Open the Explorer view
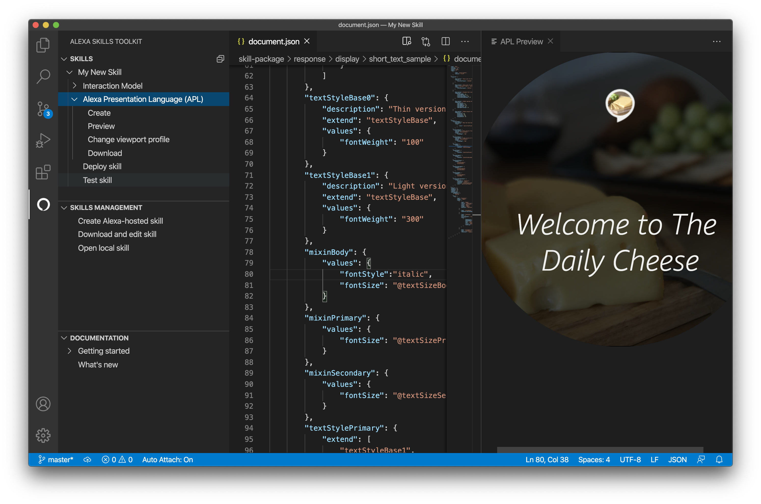This screenshot has height=504, width=761. coord(43,45)
